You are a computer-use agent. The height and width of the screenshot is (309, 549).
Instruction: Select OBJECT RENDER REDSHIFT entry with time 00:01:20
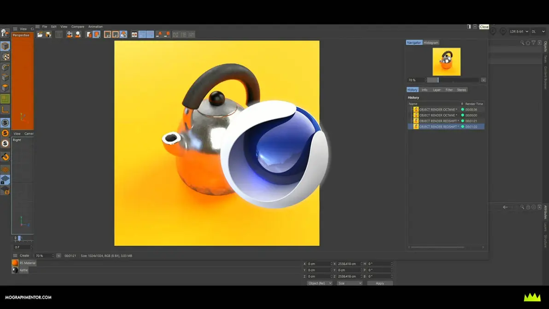coord(446,127)
